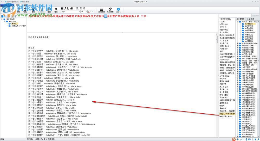Open 阿拉伯语人名含义 list entry
Image resolution: width=260 pixels, height=141 pixels.
(x=226, y=117)
